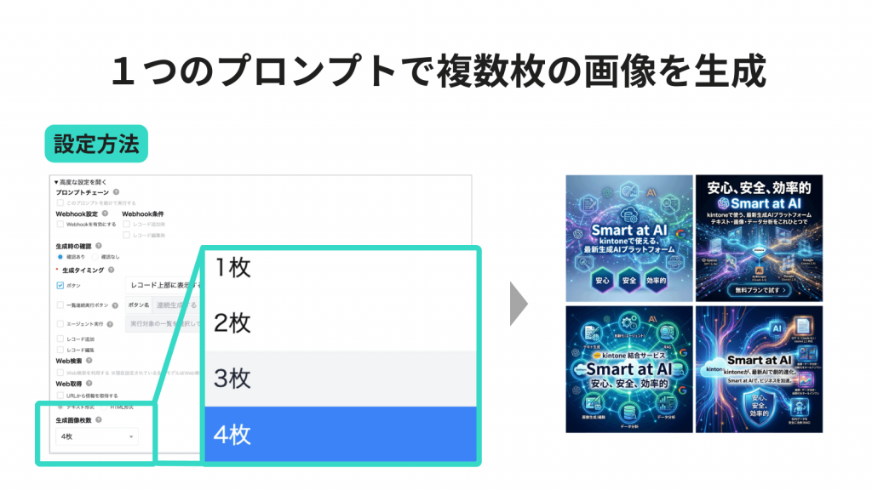Open the 生成画像枚数 dropdown showing 4枚
Image resolution: width=872 pixels, height=490 pixels.
[97, 436]
